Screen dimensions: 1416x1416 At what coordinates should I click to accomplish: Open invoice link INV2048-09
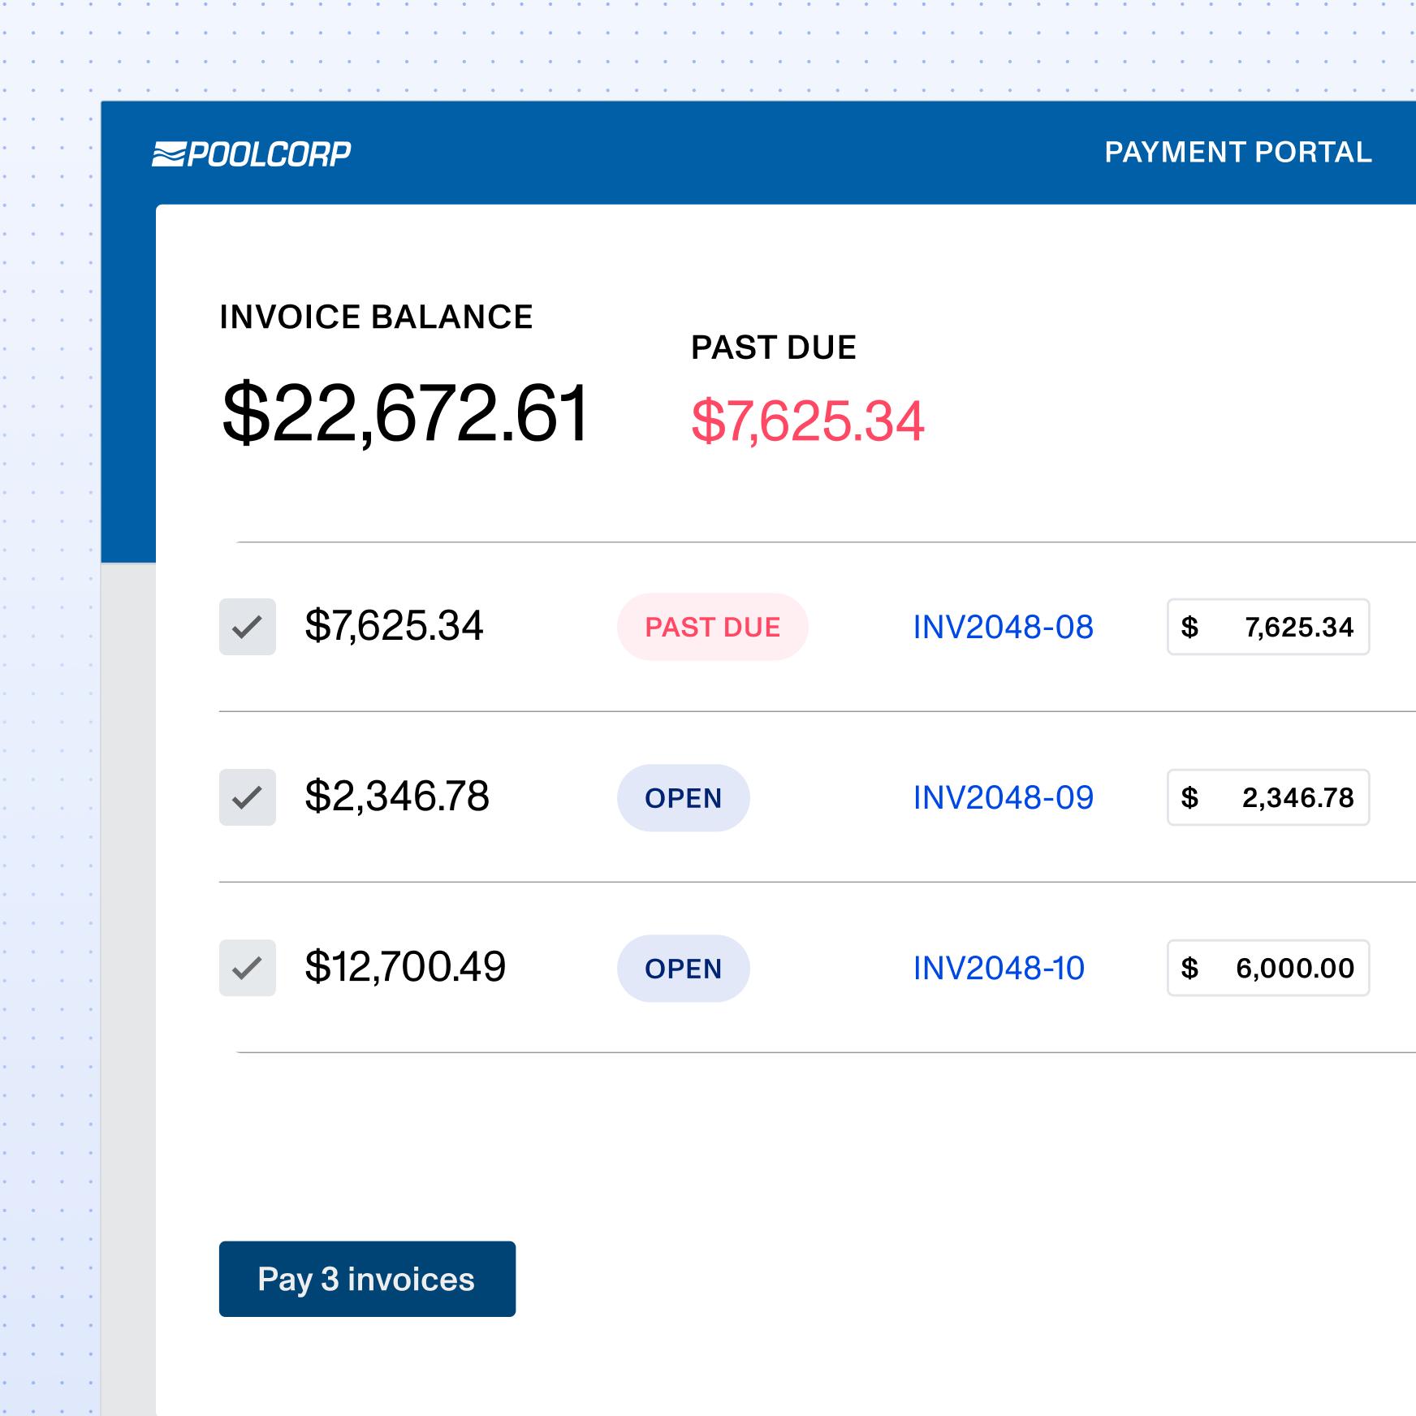coord(1004,797)
